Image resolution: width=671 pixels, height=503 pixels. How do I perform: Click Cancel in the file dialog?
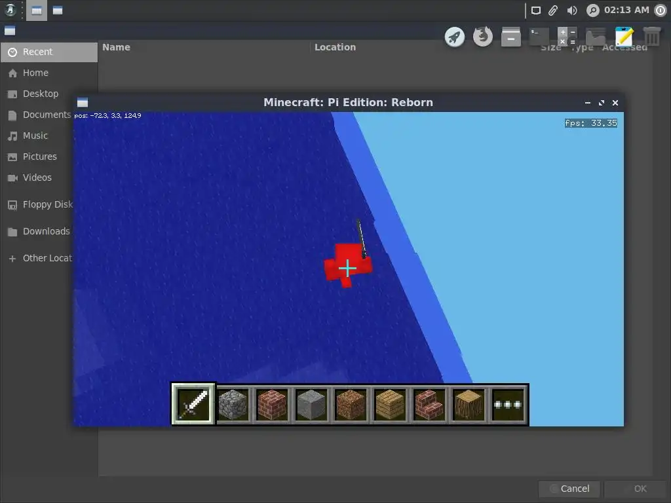click(569, 489)
